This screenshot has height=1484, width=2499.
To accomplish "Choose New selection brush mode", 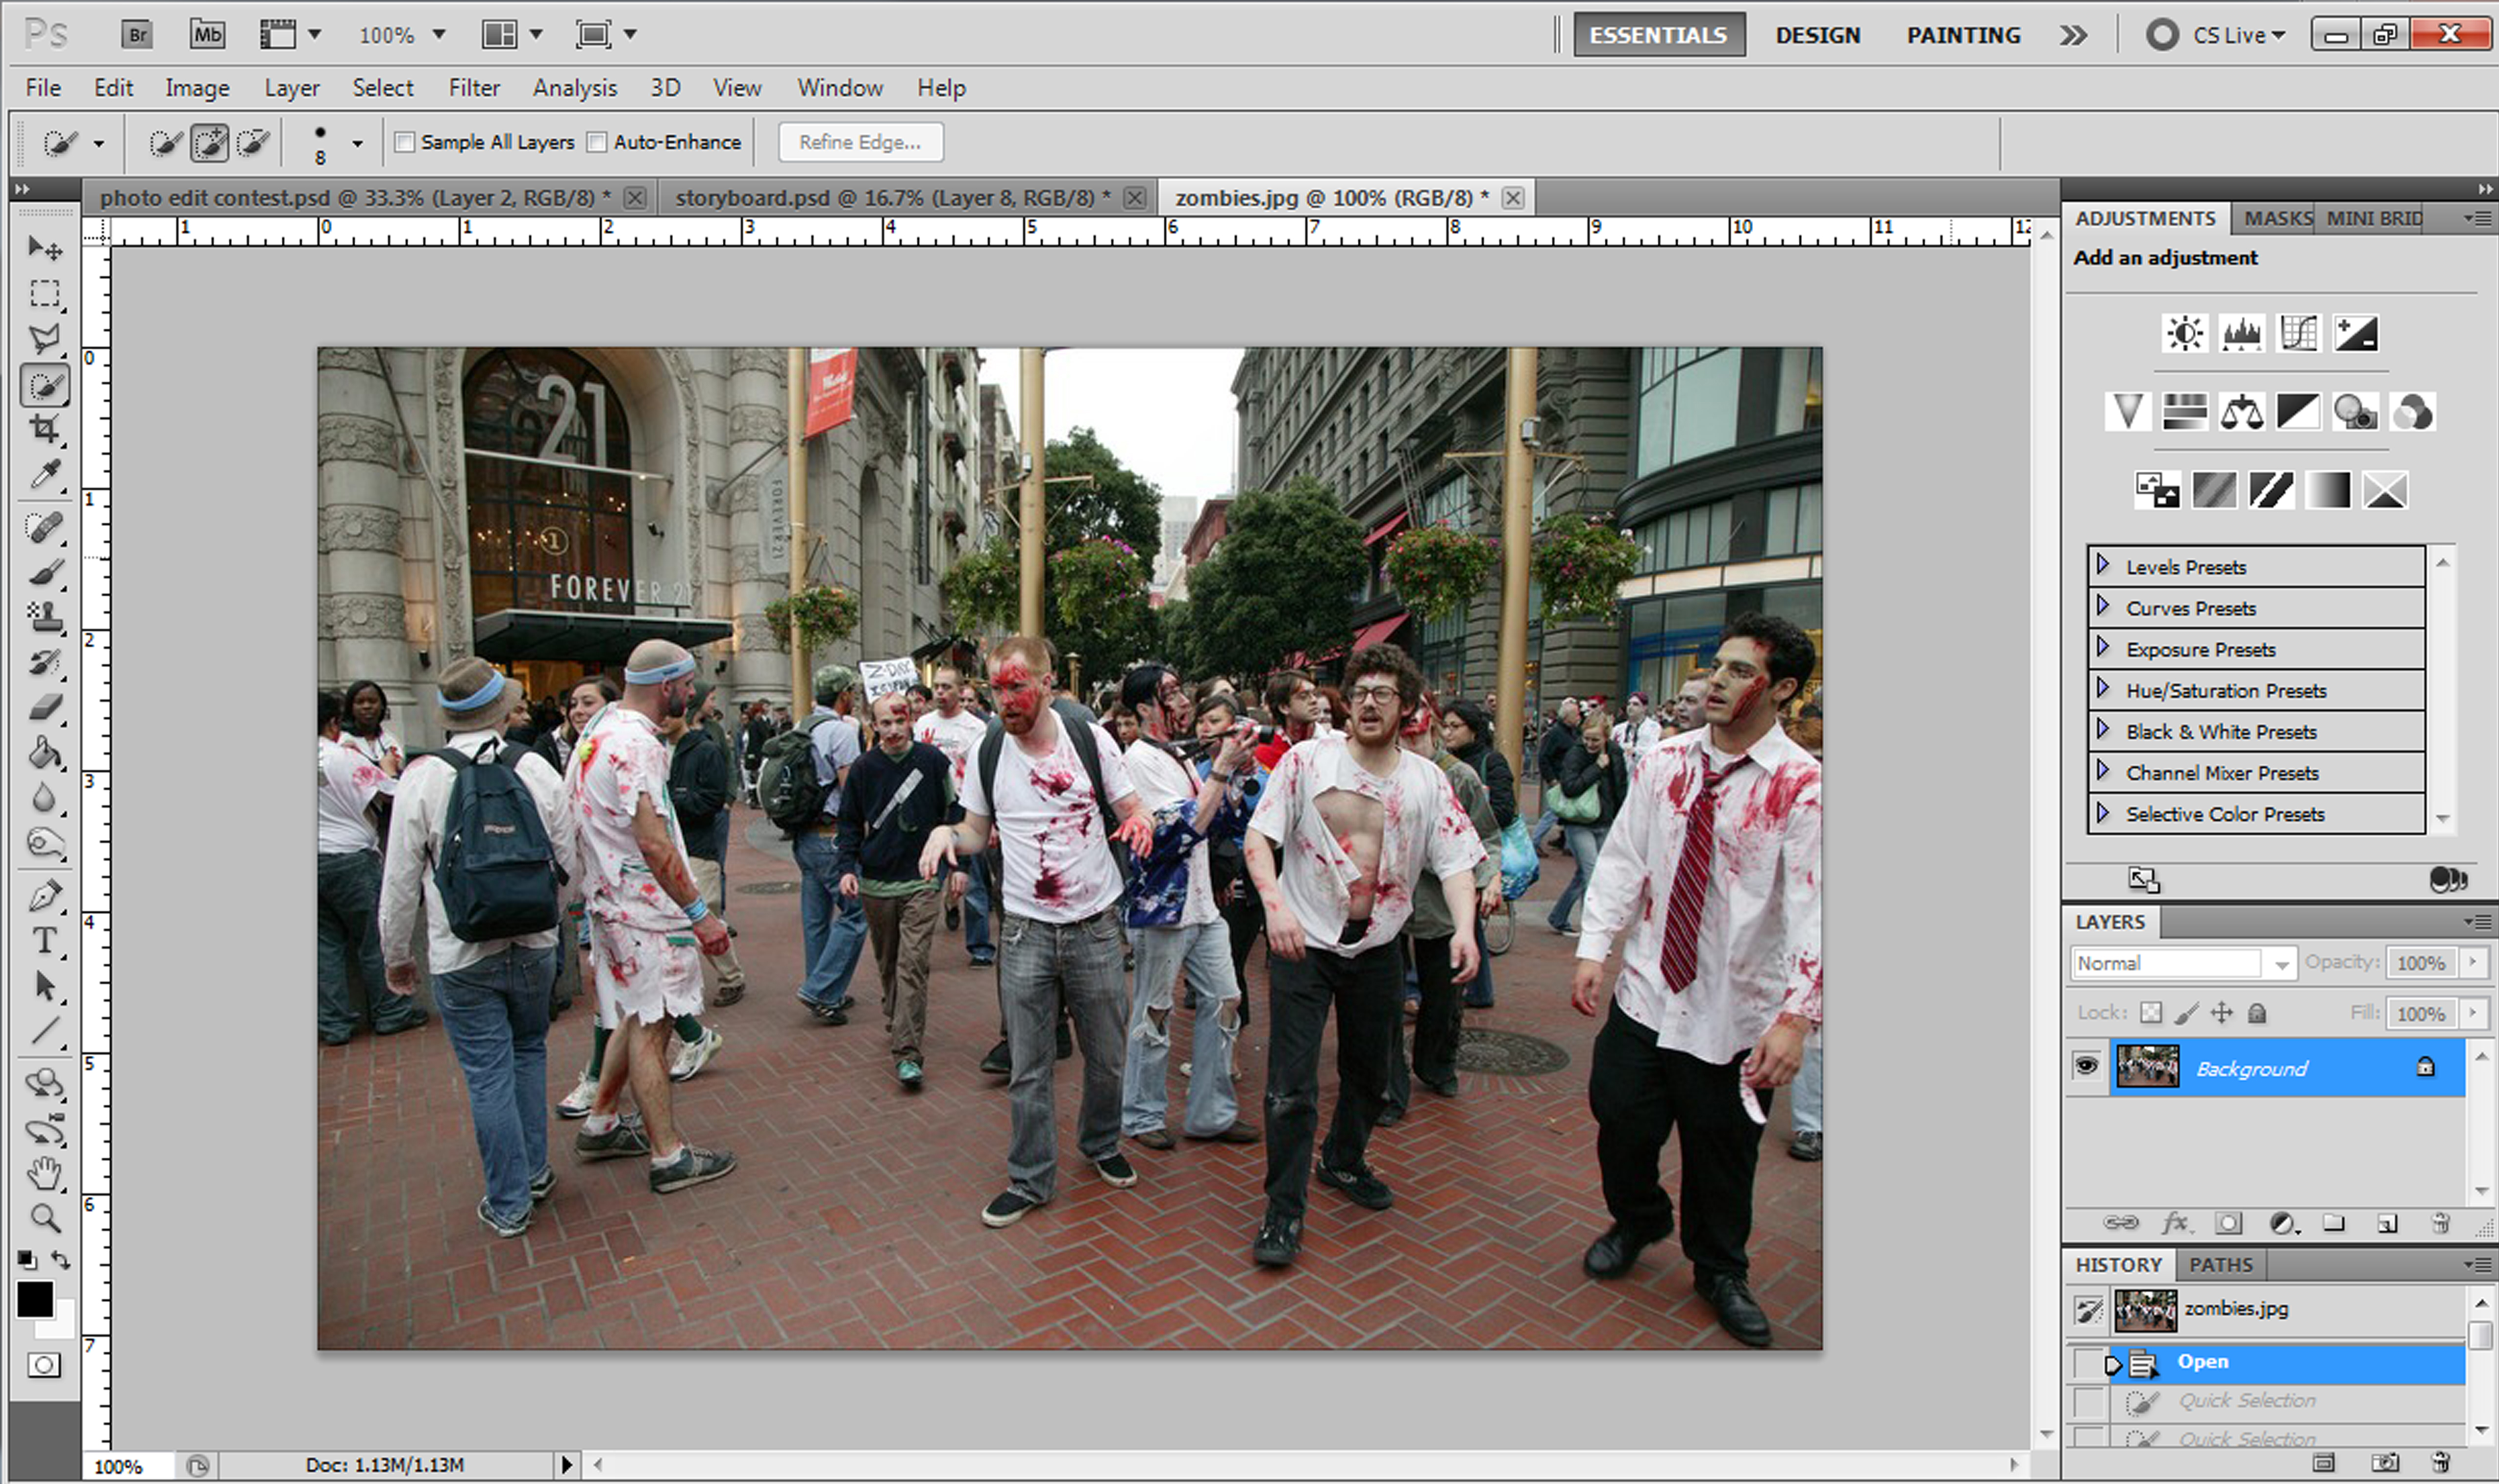I will pyautogui.click(x=166, y=143).
